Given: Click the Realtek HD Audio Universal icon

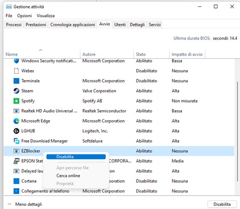Looking at the screenshot, I should click(17, 111).
